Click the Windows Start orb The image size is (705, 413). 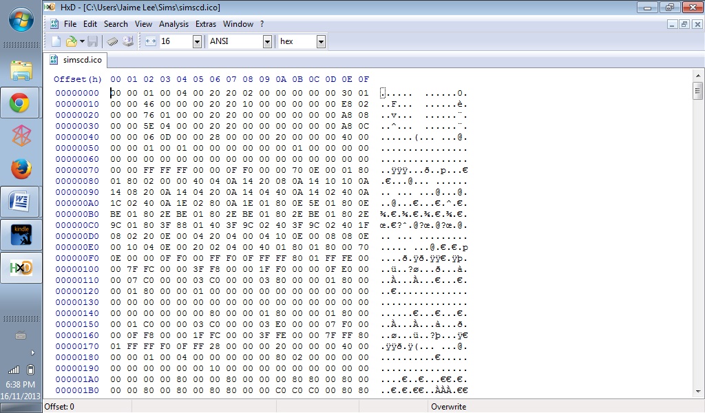(x=21, y=20)
